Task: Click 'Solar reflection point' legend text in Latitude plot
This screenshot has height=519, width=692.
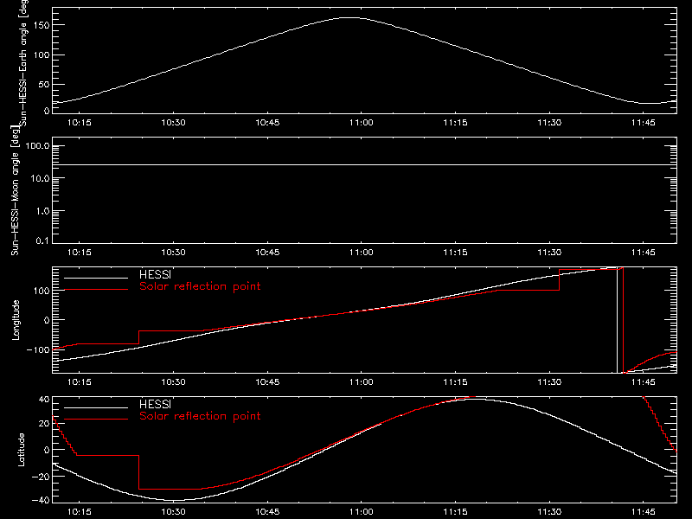Action: [x=200, y=416]
